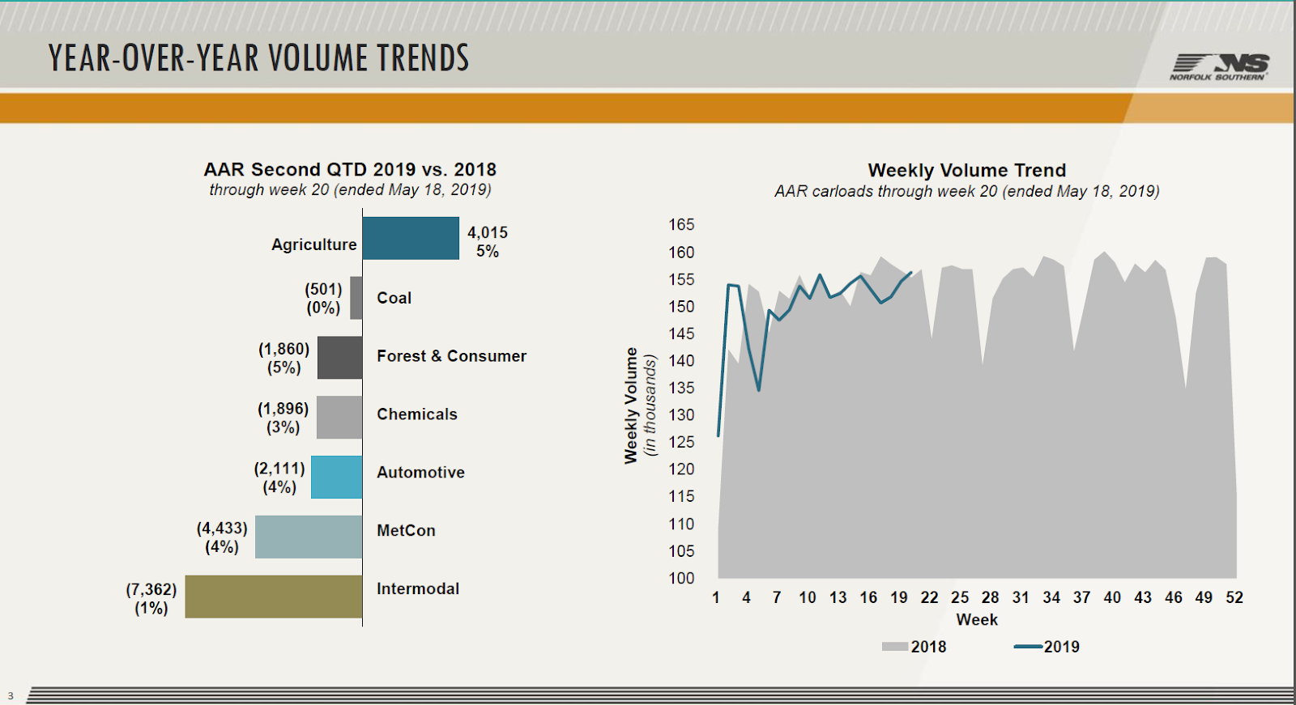Click the 'Weekly Volume' axis title
The width and height of the screenshot is (1296, 705).
click(x=631, y=406)
